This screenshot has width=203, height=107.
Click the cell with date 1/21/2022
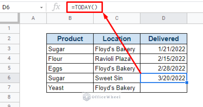pos(164,49)
